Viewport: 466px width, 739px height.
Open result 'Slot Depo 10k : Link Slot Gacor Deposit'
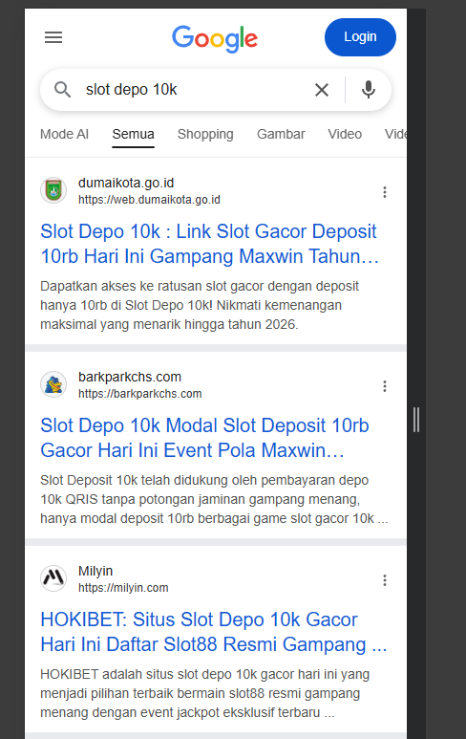pyautogui.click(x=209, y=244)
